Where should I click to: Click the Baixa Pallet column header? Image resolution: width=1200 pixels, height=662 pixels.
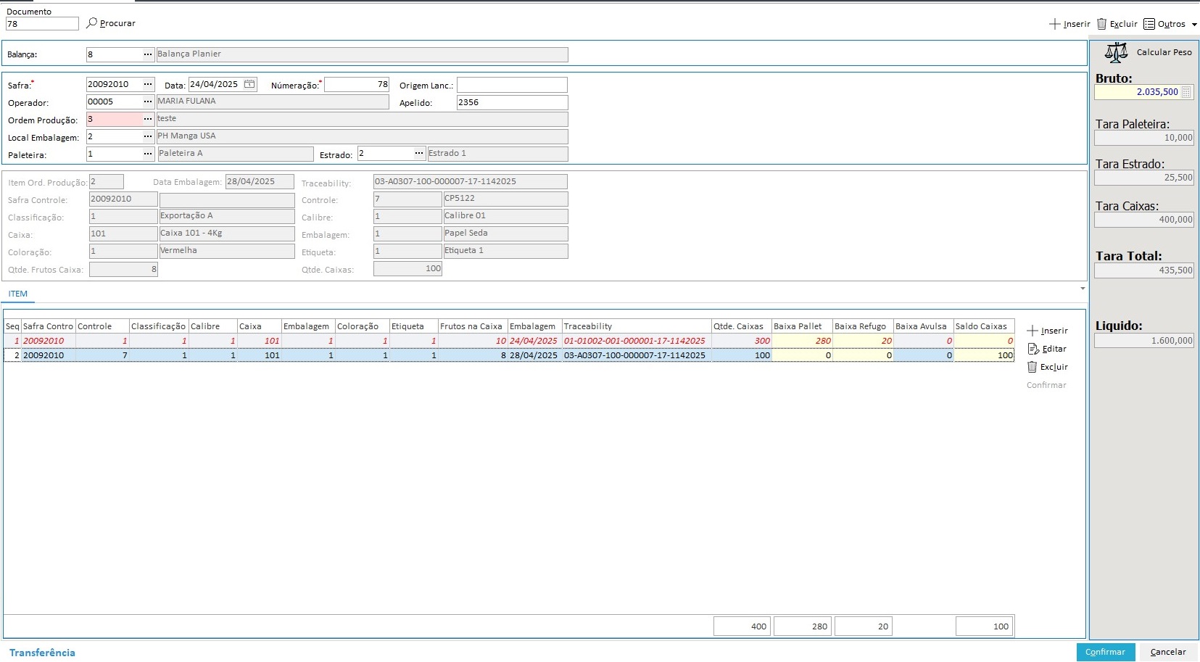point(802,326)
